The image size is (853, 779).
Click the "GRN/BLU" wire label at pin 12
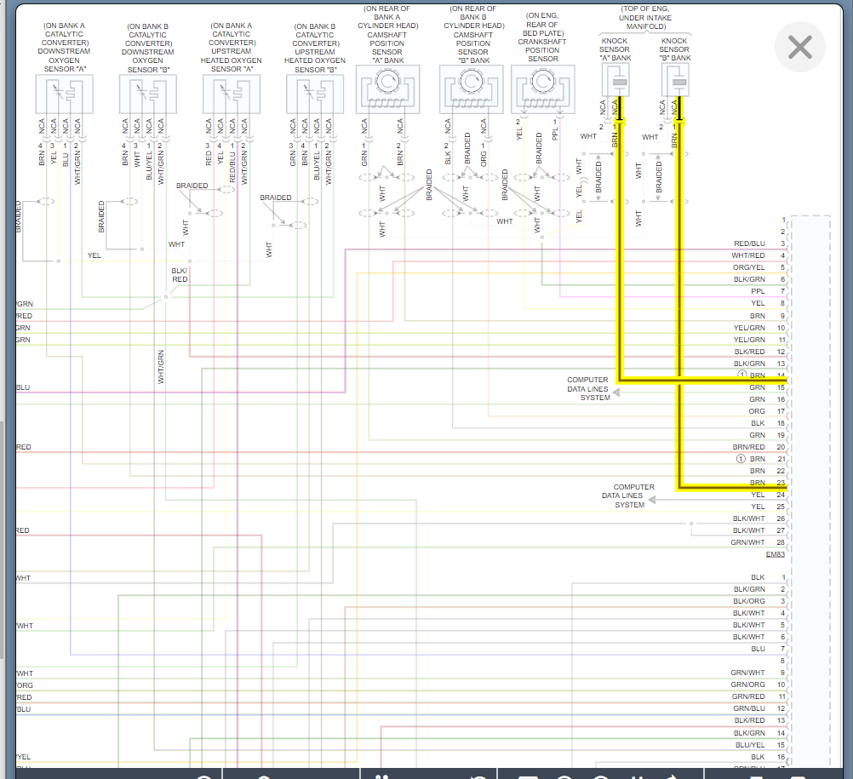pyautogui.click(x=749, y=708)
